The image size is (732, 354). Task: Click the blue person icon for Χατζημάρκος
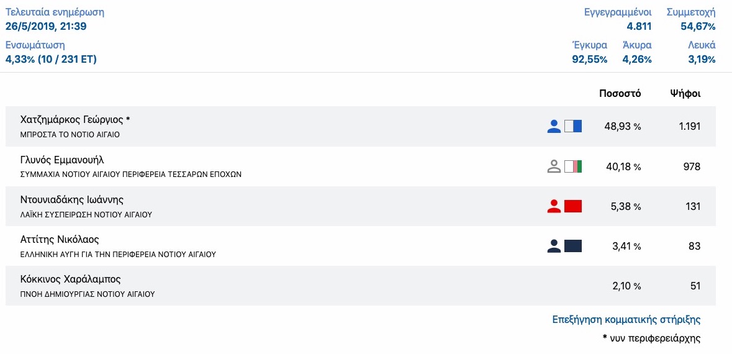tap(554, 127)
